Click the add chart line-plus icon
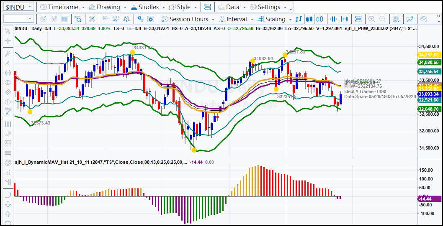The image size is (443, 226). [x=410, y=19]
